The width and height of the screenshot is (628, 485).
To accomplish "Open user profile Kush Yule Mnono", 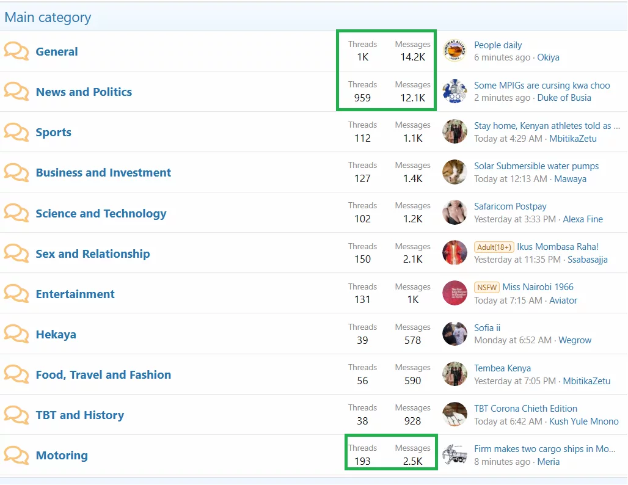I will pyautogui.click(x=583, y=421).
